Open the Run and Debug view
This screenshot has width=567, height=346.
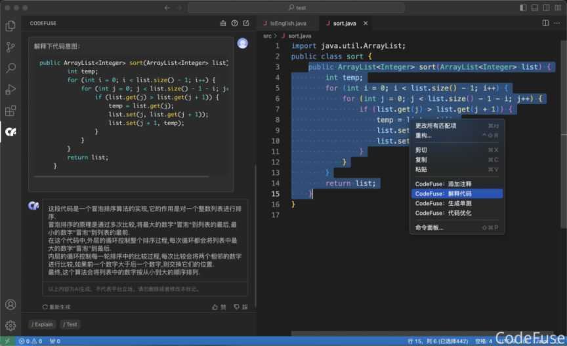(10, 89)
